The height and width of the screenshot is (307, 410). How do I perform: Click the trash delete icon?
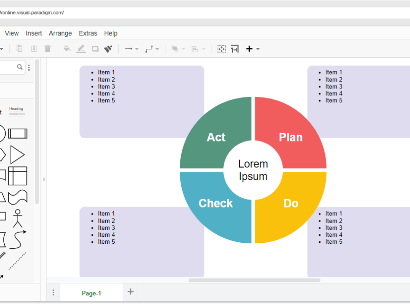coord(47,48)
